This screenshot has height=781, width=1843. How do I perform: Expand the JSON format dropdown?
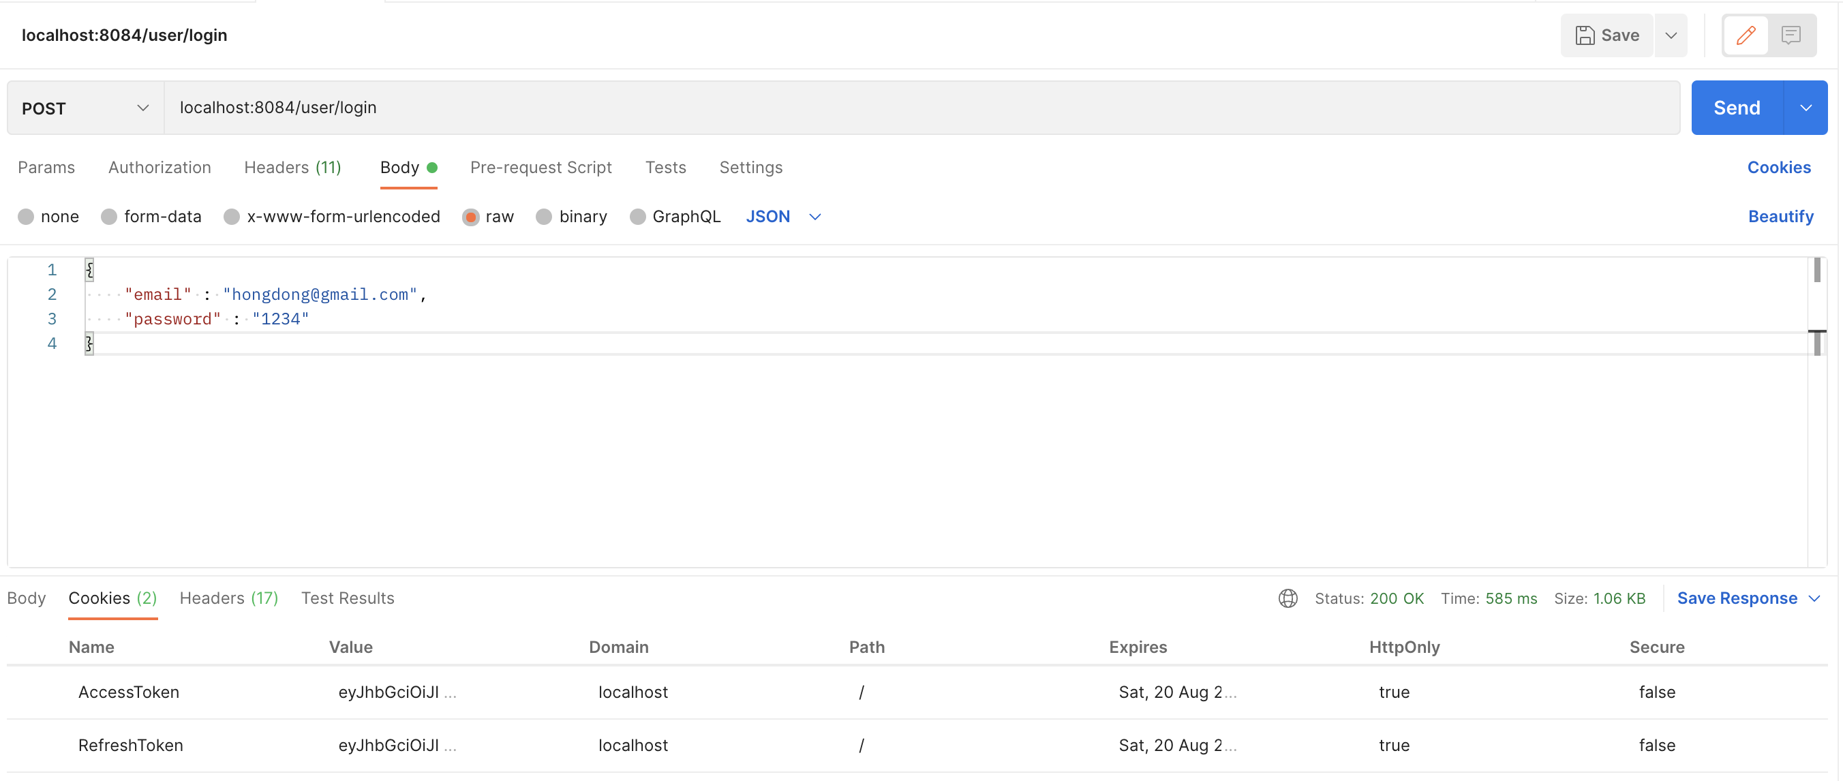(783, 217)
